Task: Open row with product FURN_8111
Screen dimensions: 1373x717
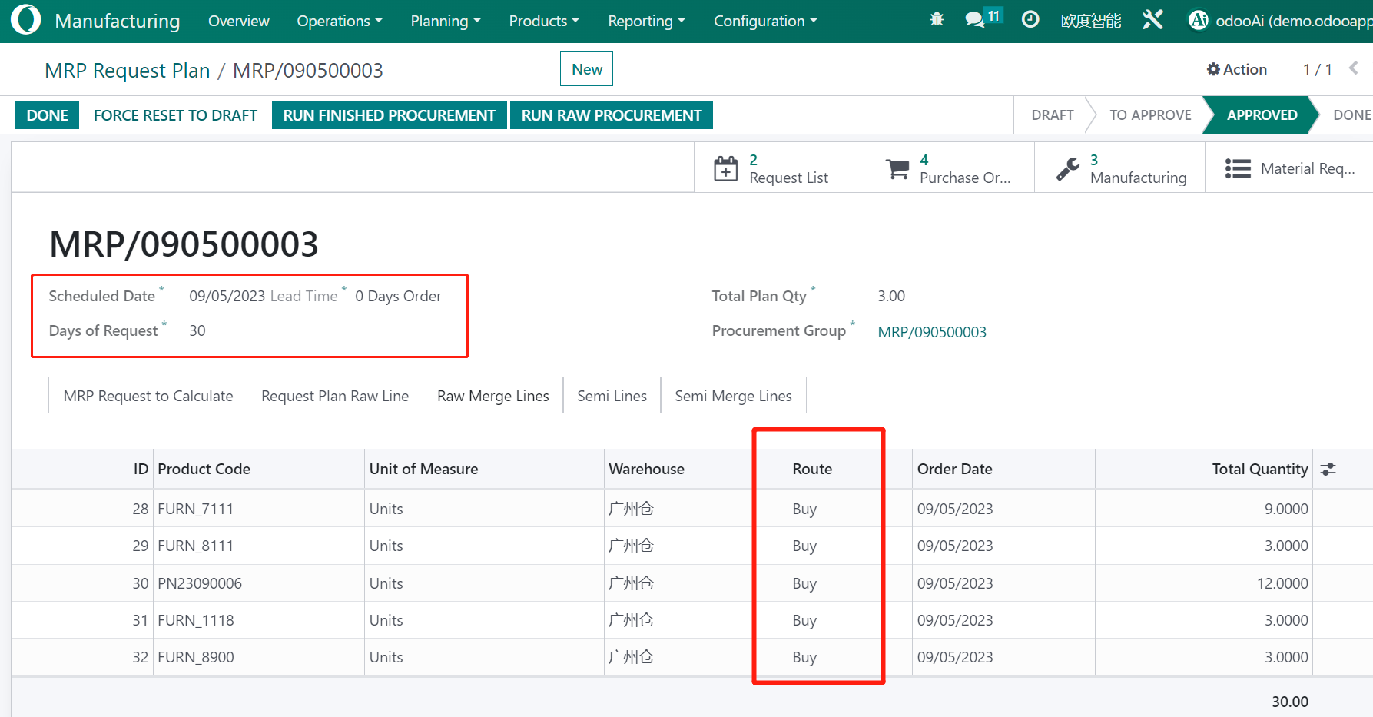Action: tap(692, 546)
